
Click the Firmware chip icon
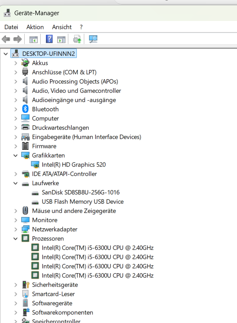point(25,146)
